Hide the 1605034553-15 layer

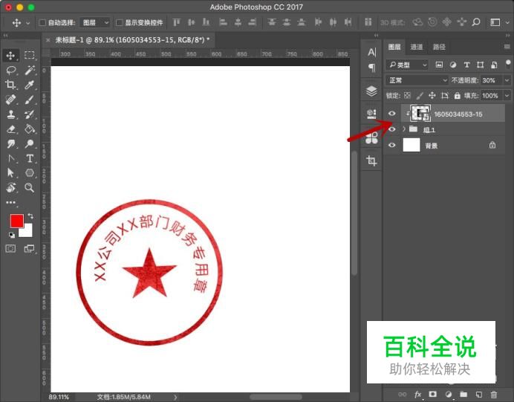391,114
